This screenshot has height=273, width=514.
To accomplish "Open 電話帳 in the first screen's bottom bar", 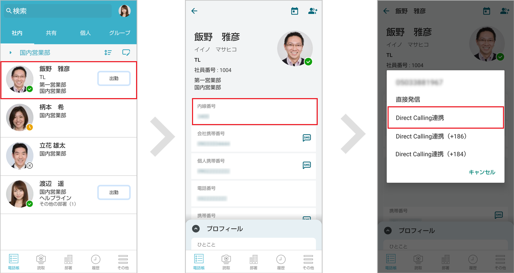I will (x=14, y=262).
